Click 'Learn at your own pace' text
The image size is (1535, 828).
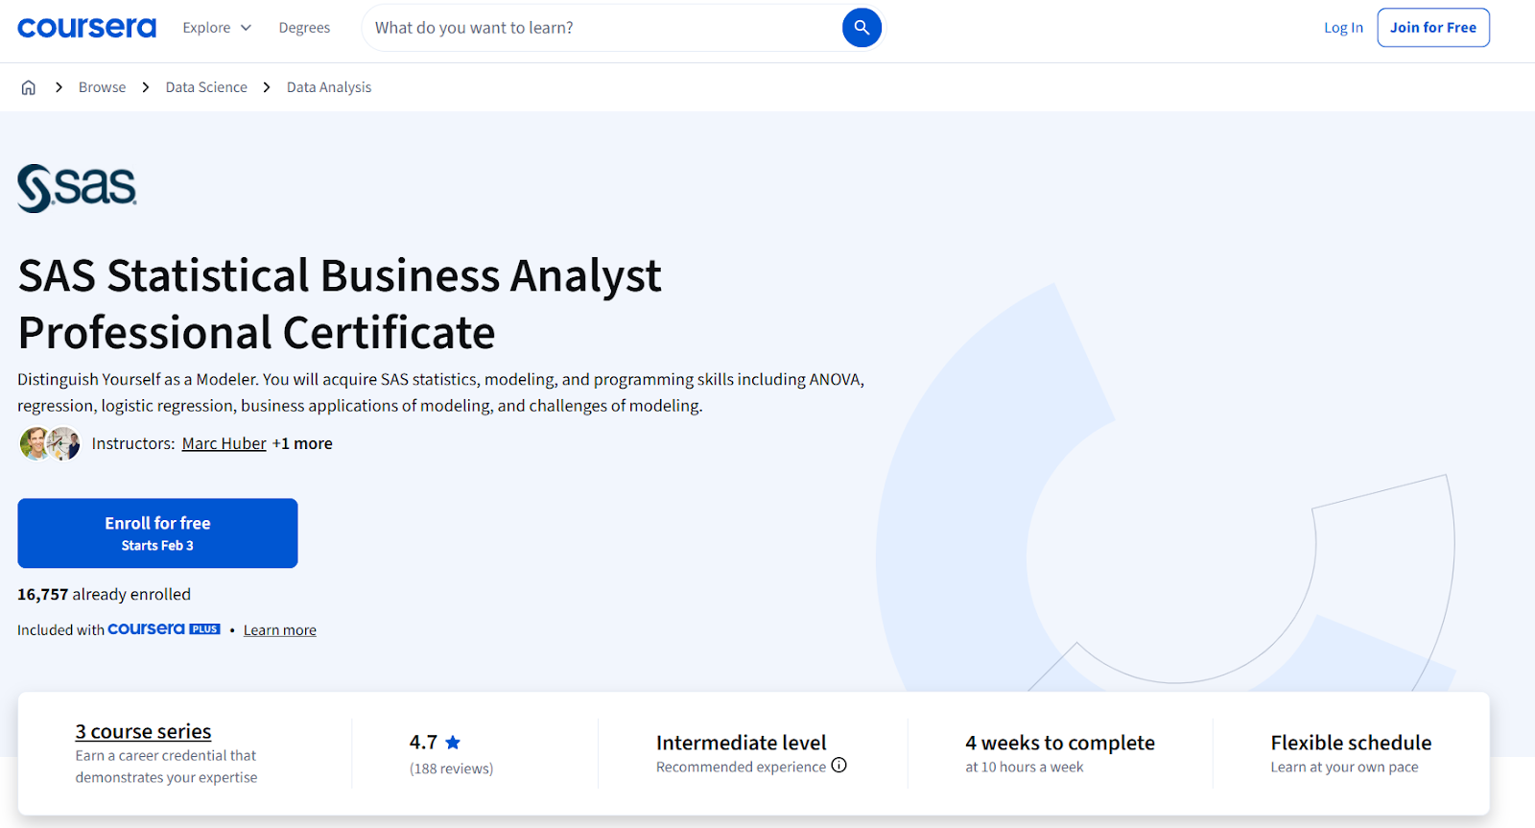(x=1344, y=767)
